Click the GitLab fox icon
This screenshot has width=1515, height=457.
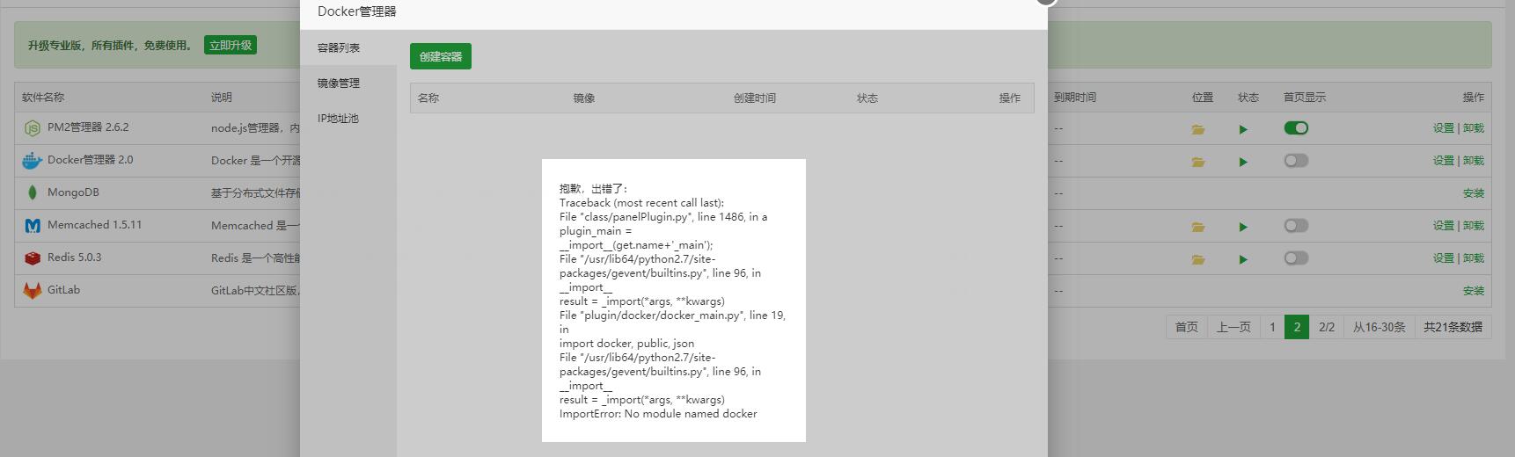coord(33,290)
